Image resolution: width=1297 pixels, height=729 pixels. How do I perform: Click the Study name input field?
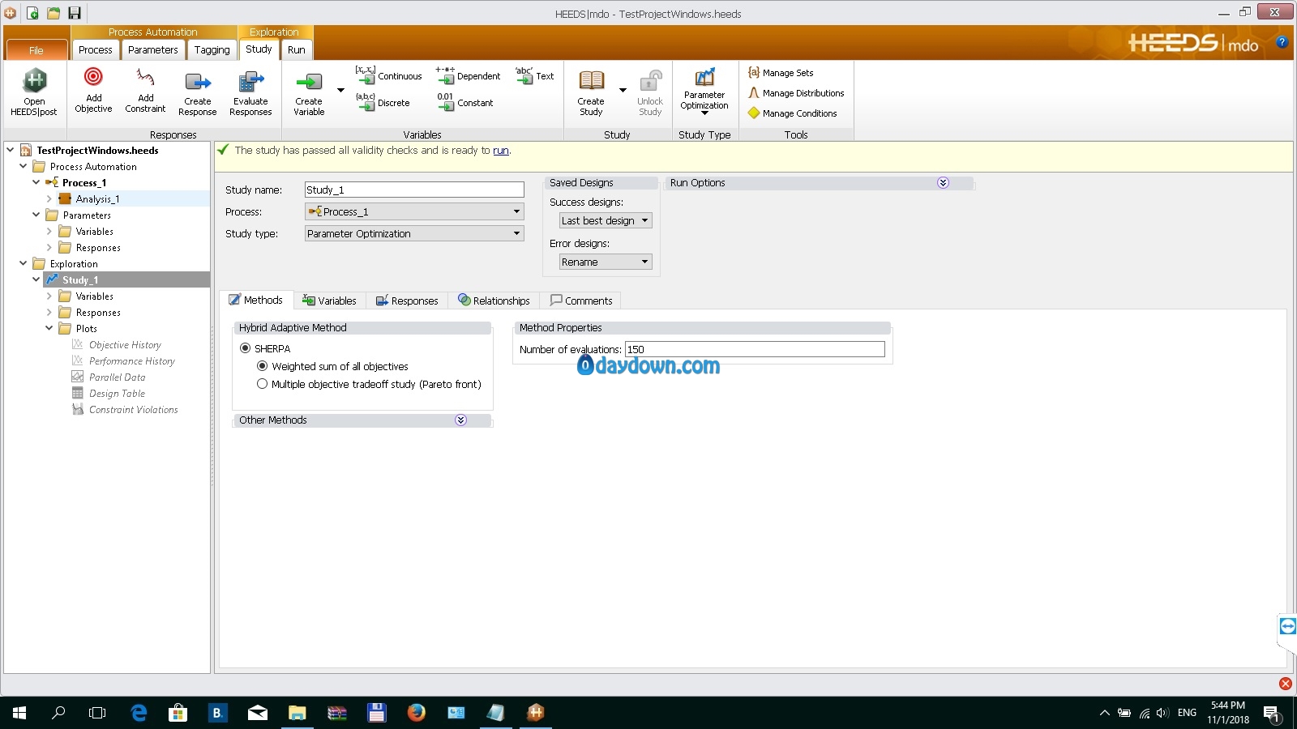pos(414,190)
